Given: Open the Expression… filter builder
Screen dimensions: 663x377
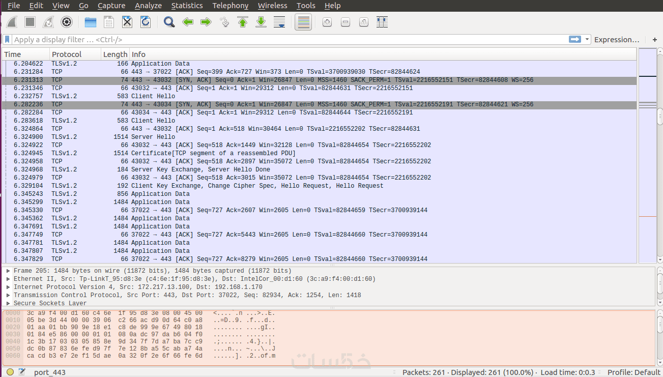Looking at the screenshot, I should tap(617, 39).
